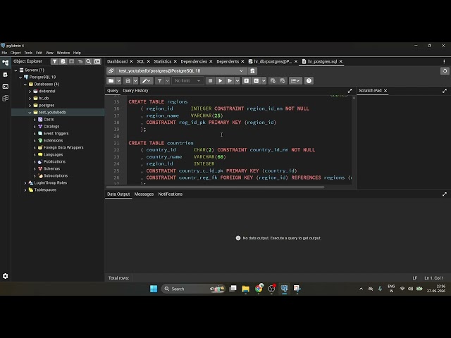
Task: Open the settings gear in the sidebar
Action: 6,276
